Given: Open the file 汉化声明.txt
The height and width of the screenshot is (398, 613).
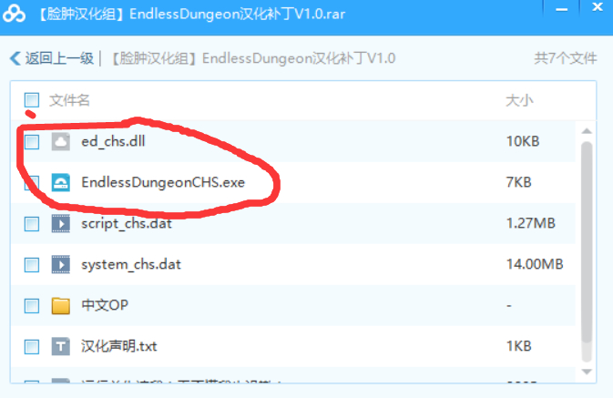Looking at the screenshot, I should coord(118,346).
